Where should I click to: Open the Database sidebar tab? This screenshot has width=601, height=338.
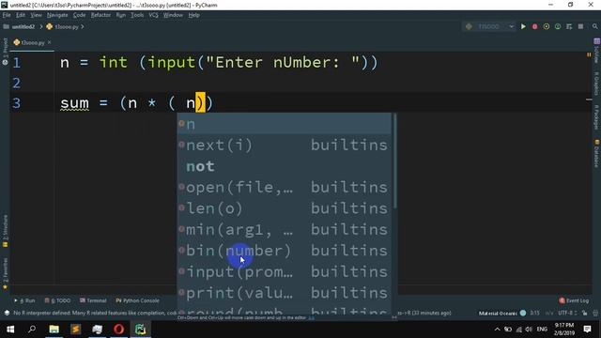click(x=596, y=154)
